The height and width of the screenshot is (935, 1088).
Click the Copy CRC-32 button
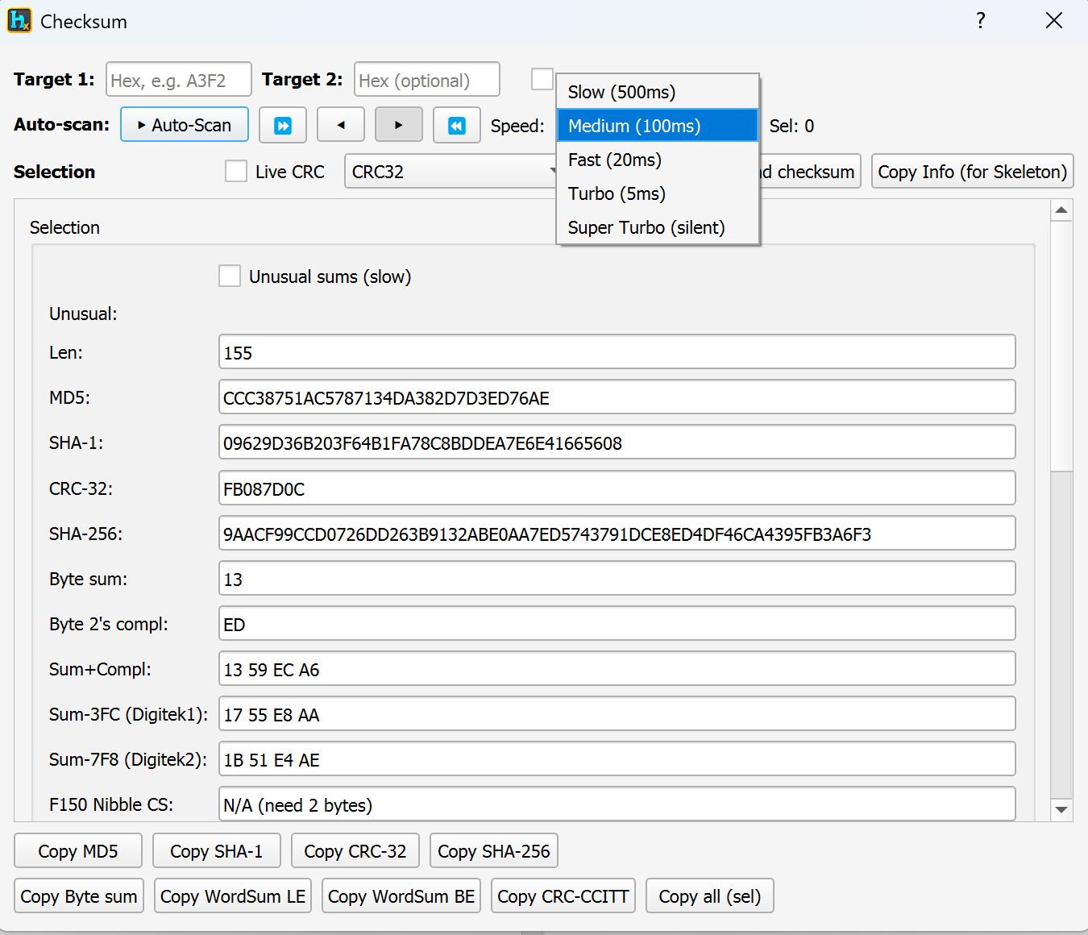tap(355, 850)
